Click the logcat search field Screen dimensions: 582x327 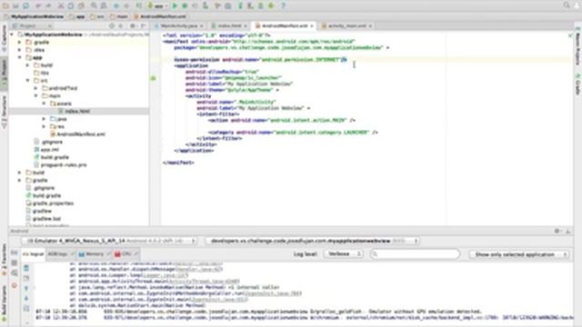pos(415,254)
